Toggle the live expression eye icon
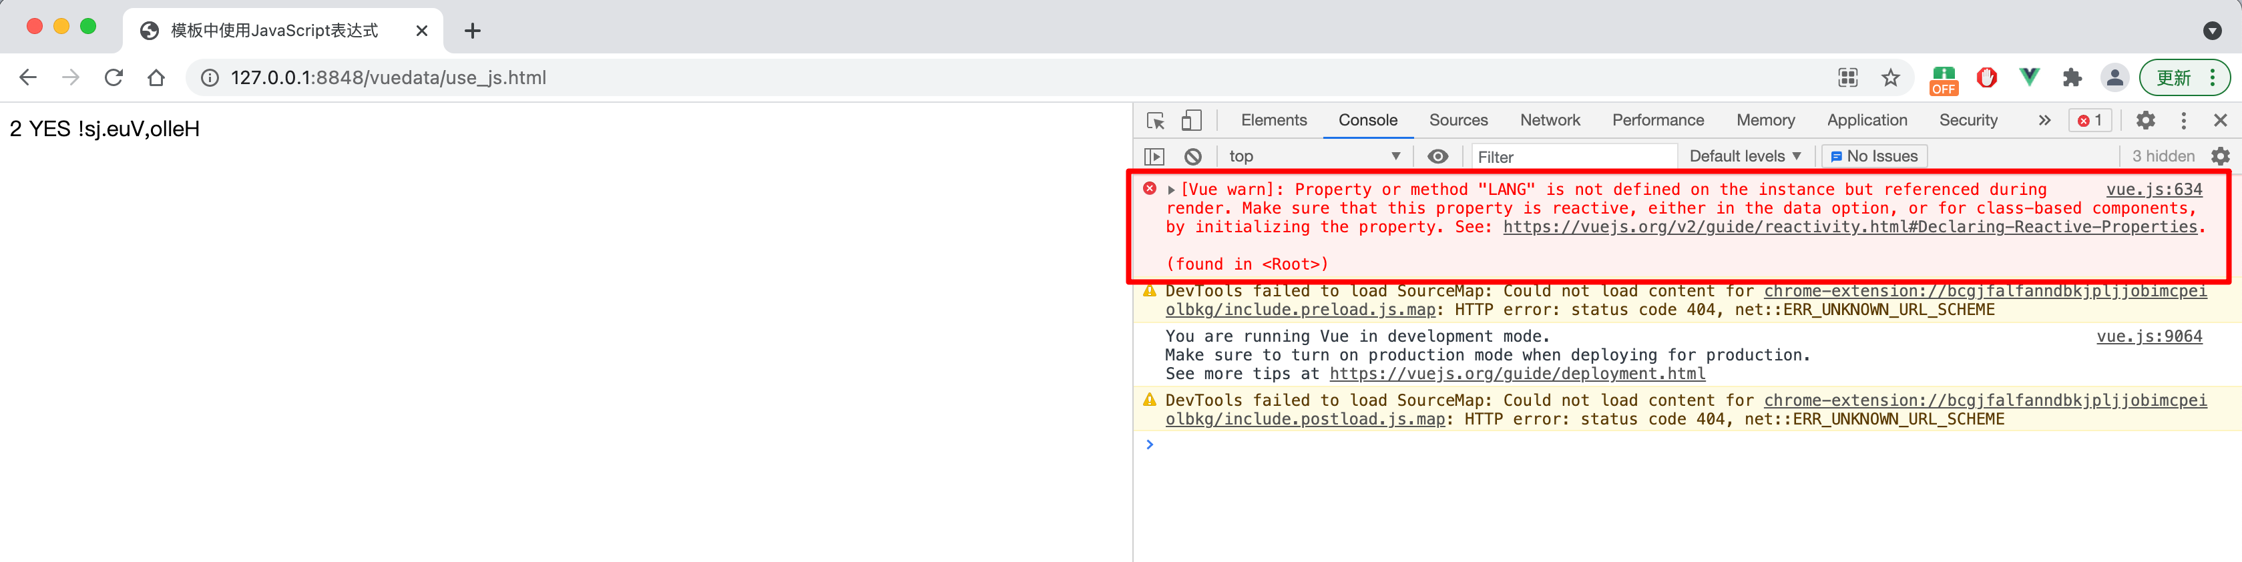This screenshot has width=2242, height=562. 1438,157
